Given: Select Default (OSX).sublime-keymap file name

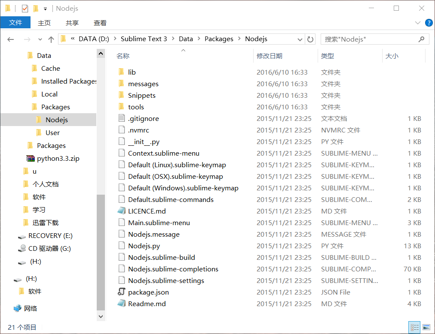Looking at the screenshot, I should click(175, 177).
